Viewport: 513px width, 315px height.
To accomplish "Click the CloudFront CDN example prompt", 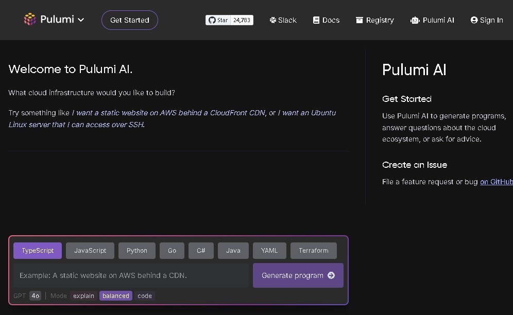I will 168,113.
